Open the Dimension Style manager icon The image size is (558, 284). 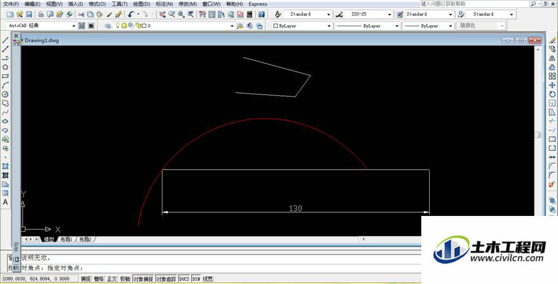tap(339, 15)
